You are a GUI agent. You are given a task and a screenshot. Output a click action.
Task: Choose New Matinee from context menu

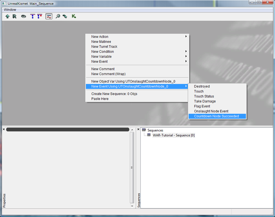[x=137, y=42]
